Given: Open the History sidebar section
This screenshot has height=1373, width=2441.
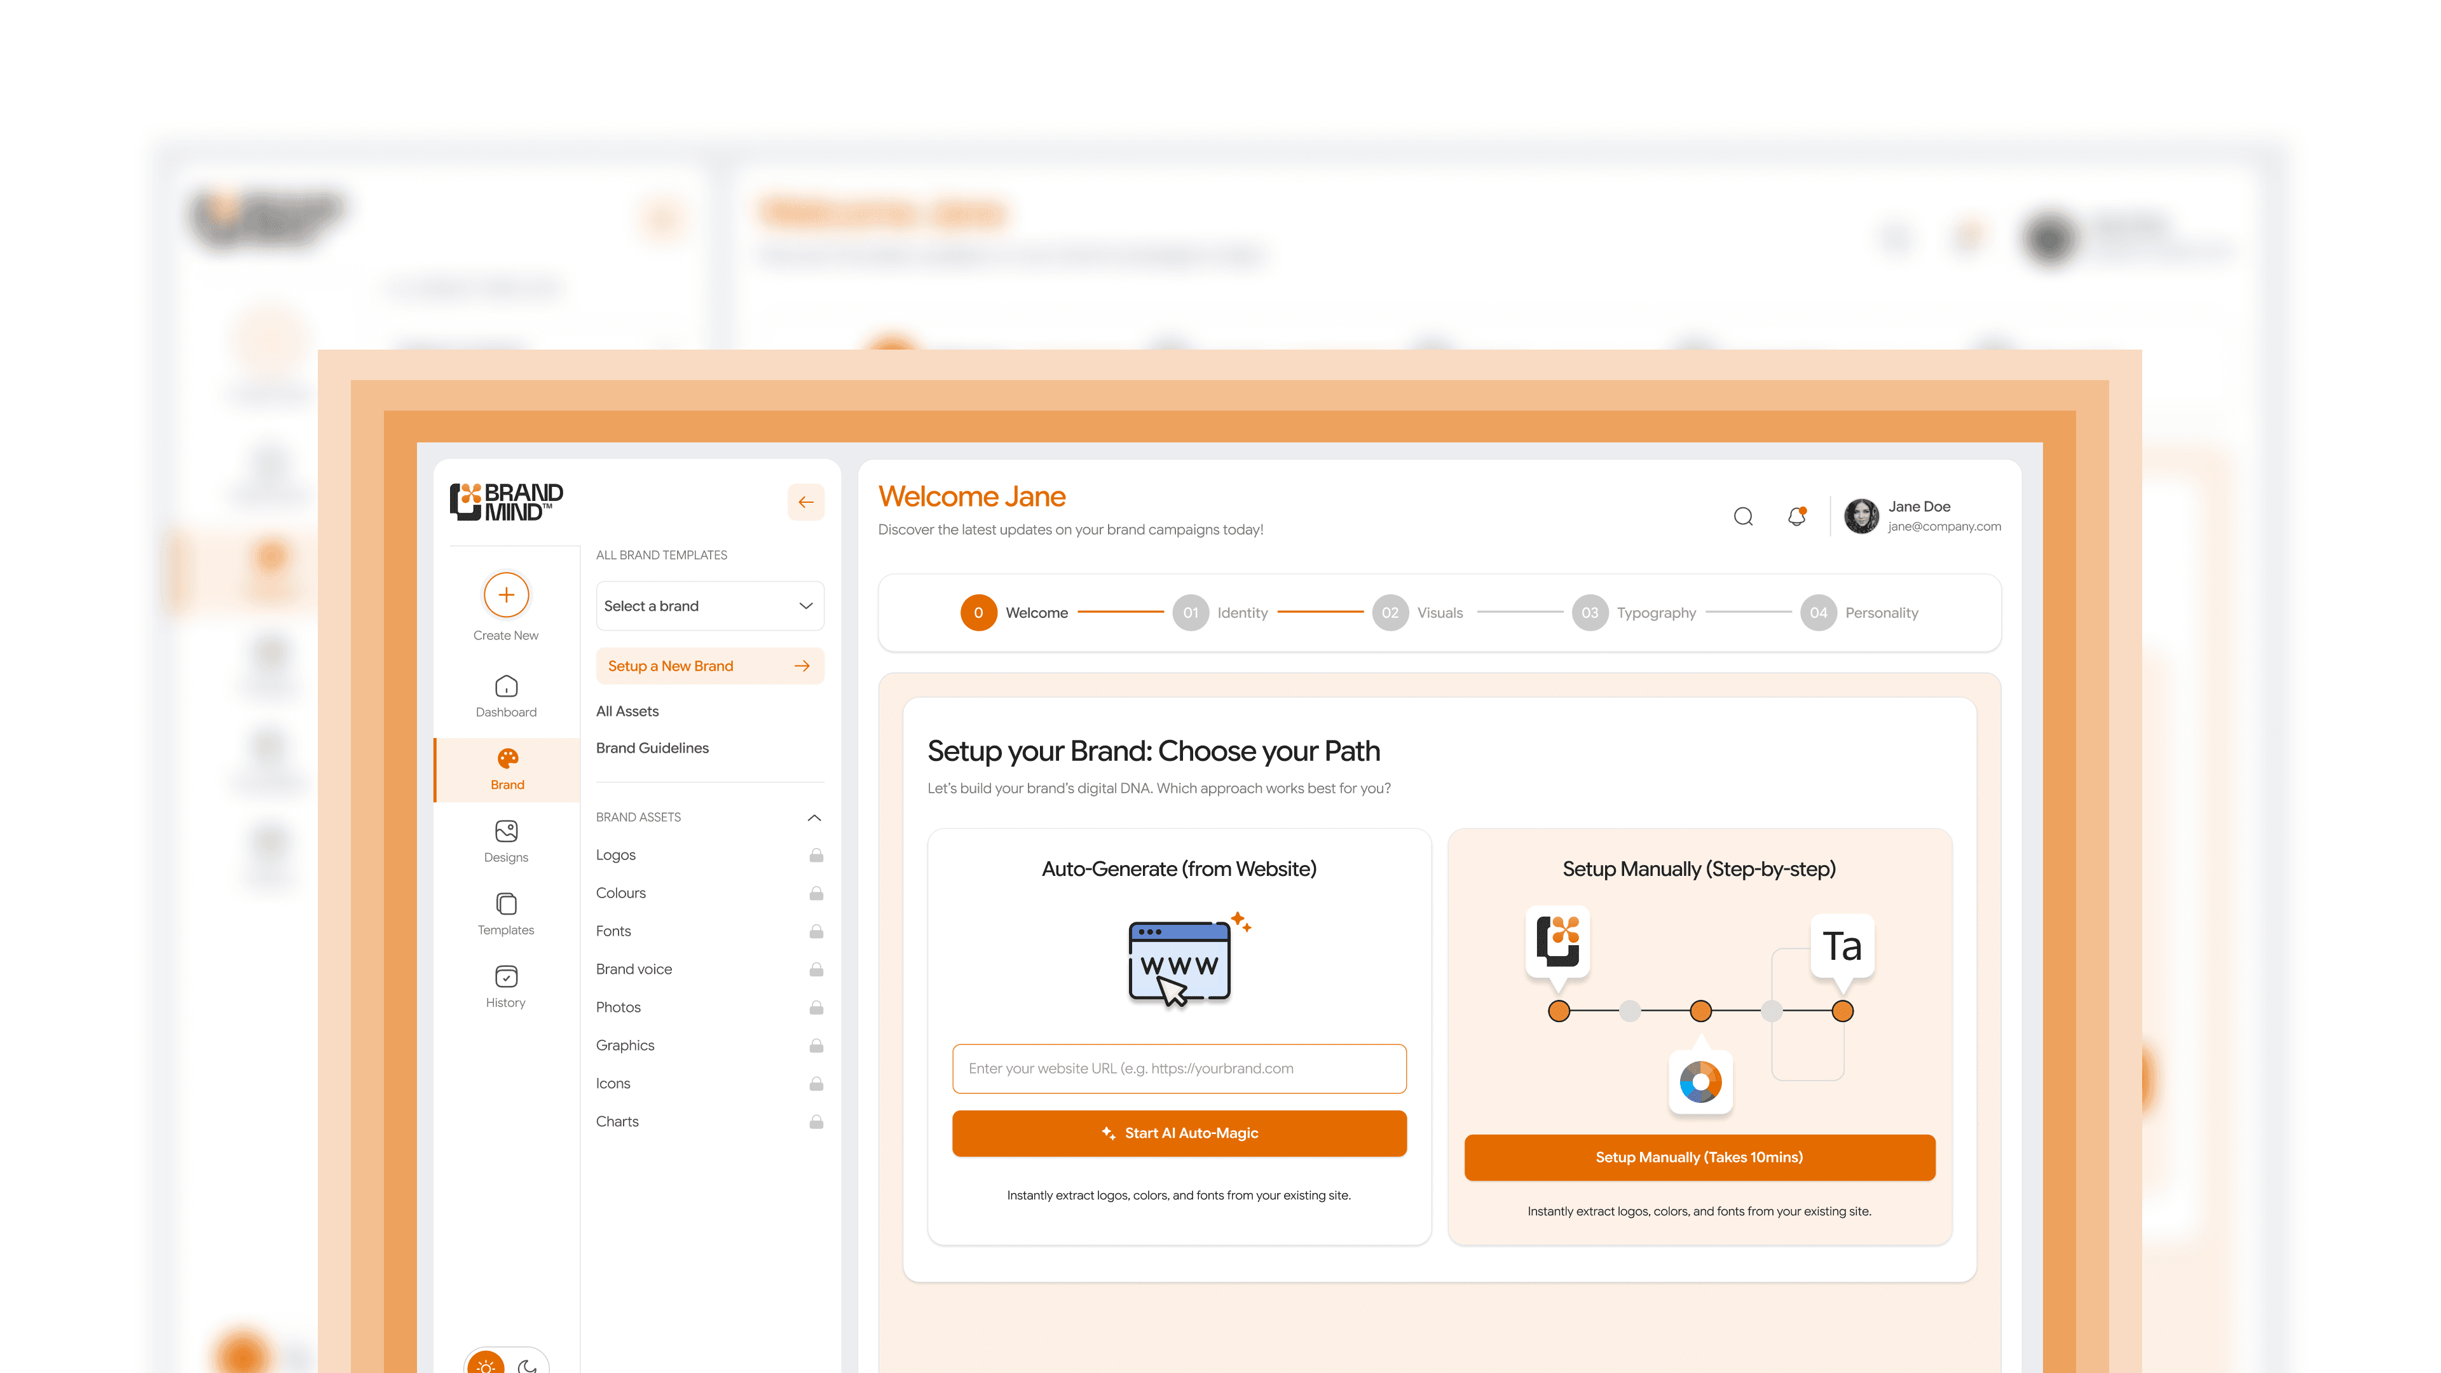Looking at the screenshot, I should click(x=506, y=987).
